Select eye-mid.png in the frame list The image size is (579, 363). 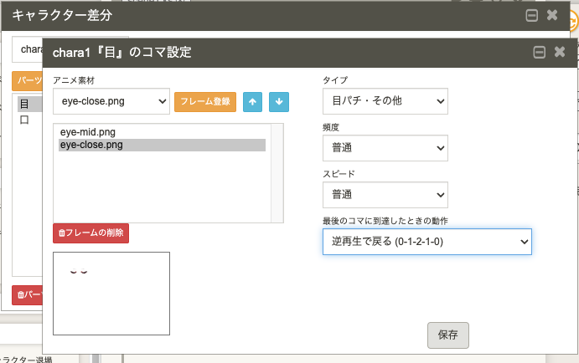click(87, 132)
